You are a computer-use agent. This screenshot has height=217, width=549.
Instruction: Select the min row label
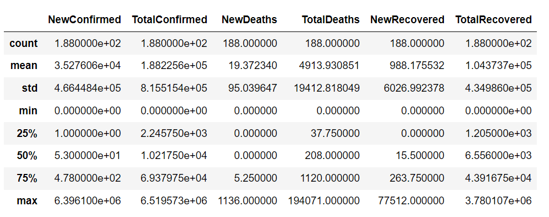(x=28, y=111)
